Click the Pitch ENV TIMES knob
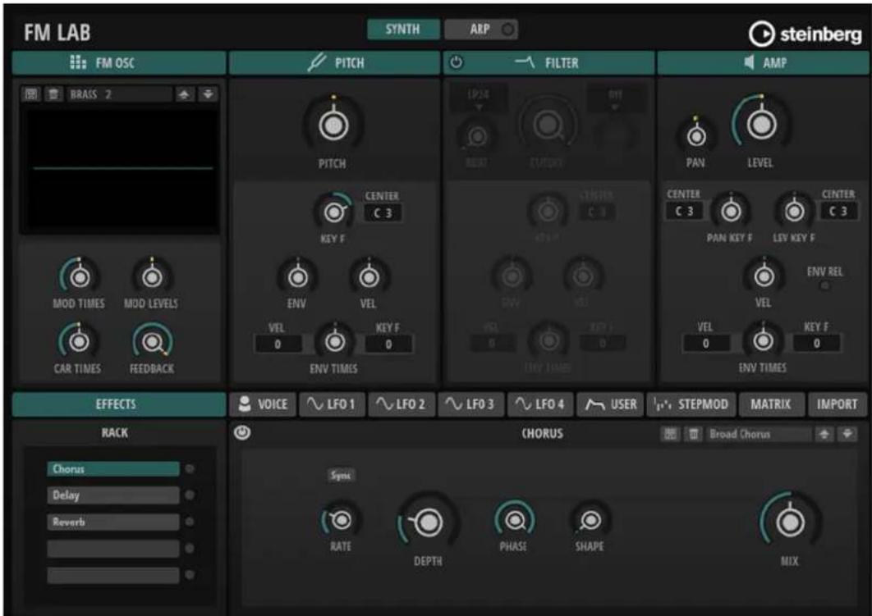 coord(334,341)
